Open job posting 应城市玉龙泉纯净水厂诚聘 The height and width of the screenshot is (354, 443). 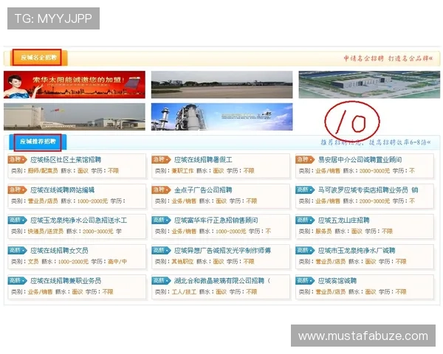click(357, 251)
